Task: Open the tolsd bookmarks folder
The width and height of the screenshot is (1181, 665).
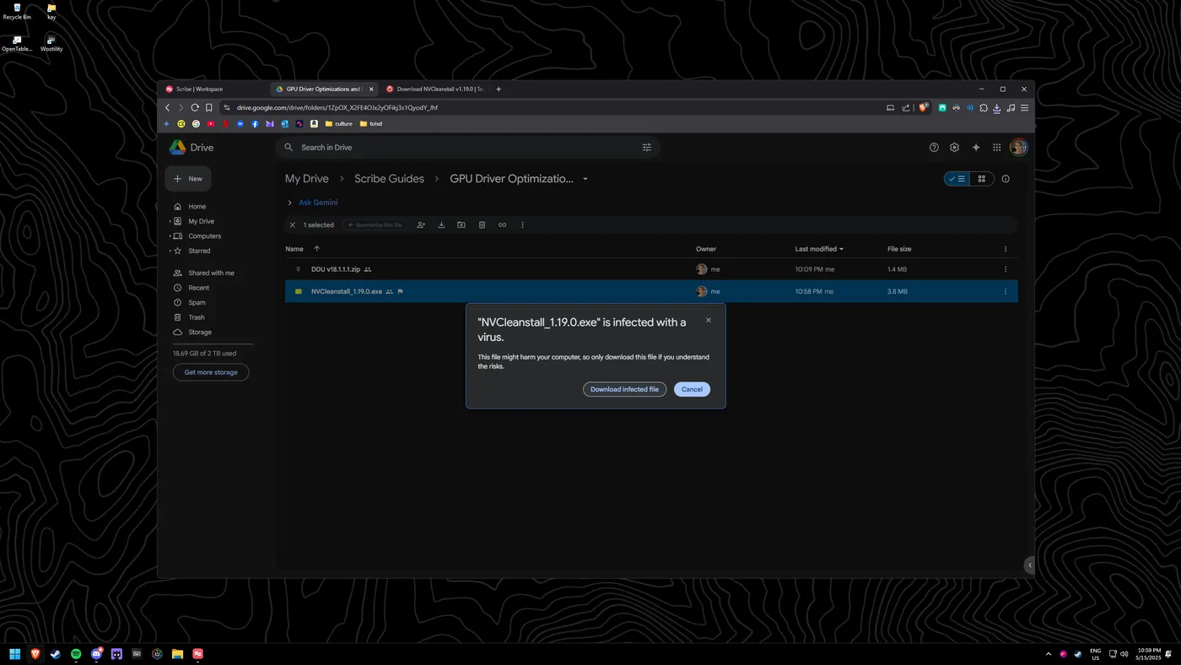Action: [371, 124]
